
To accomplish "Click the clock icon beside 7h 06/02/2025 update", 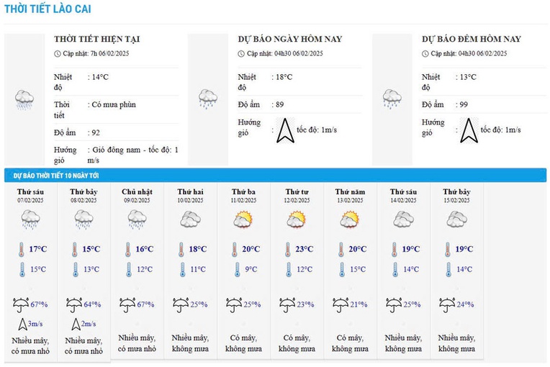I will [x=57, y=54].
